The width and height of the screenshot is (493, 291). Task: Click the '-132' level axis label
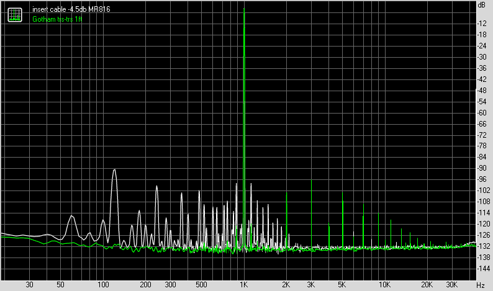(x=484, y=246)
